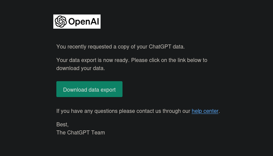Image resolution: width=273 pixels, height=156 pixels.
Task: Click the OpenAI wordmark text in banner
Action: pos(84,22)
